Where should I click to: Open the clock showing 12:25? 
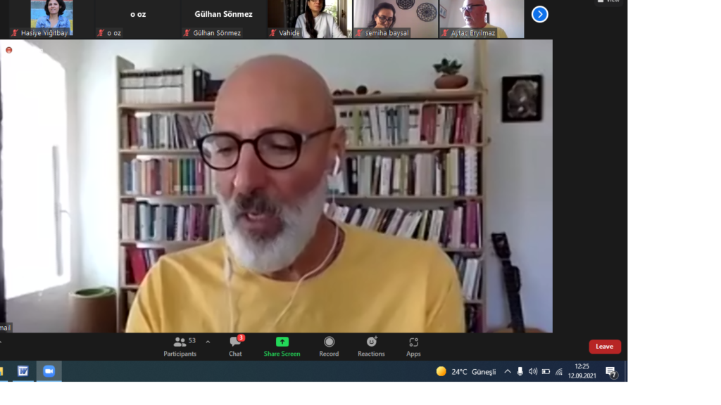point(582,371)
